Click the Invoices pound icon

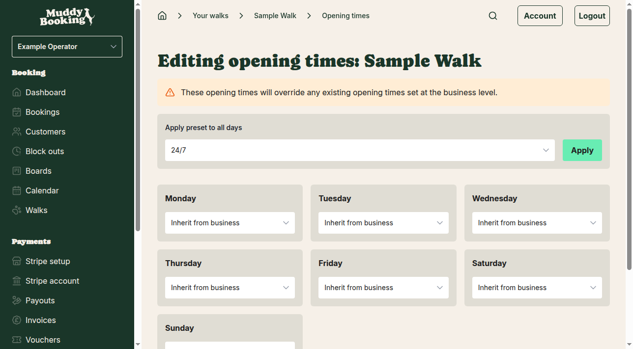tap(17, 320)
